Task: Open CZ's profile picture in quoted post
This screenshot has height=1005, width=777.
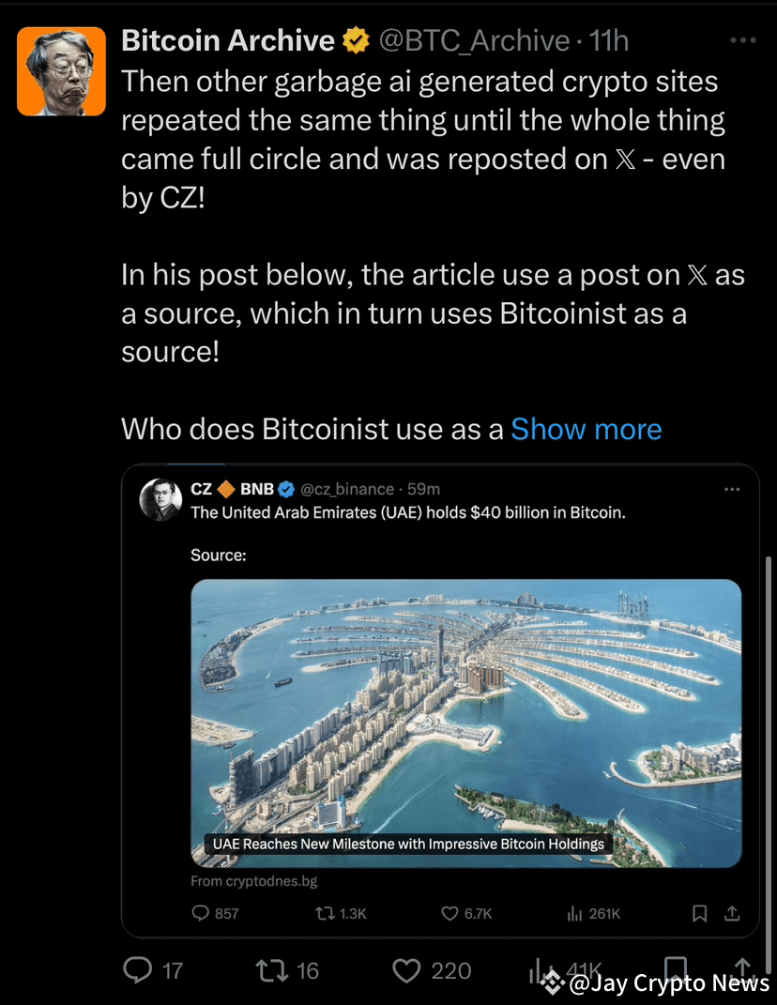Action: pyautogui.click(x=160, y=499)
